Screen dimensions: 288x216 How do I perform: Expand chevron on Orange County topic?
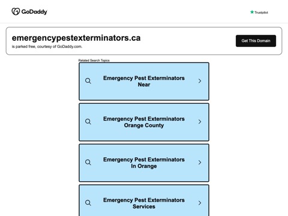tap(200, 122)
